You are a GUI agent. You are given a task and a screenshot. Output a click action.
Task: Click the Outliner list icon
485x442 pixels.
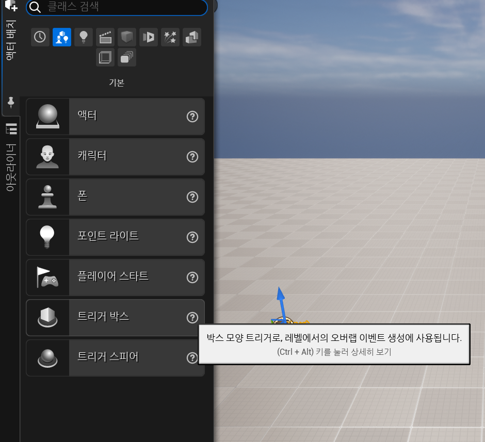point(11,129)
